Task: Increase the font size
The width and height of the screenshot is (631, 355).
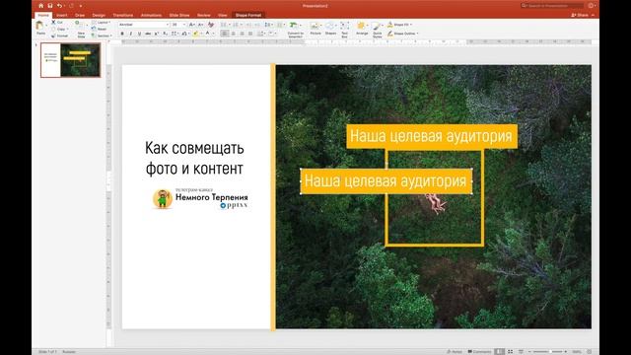Action: click(192, 25)
